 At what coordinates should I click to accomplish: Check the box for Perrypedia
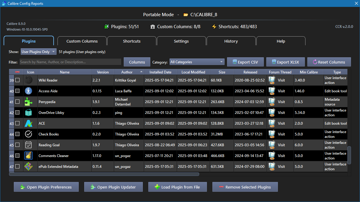pyautogui.click(x=17, y=102)
